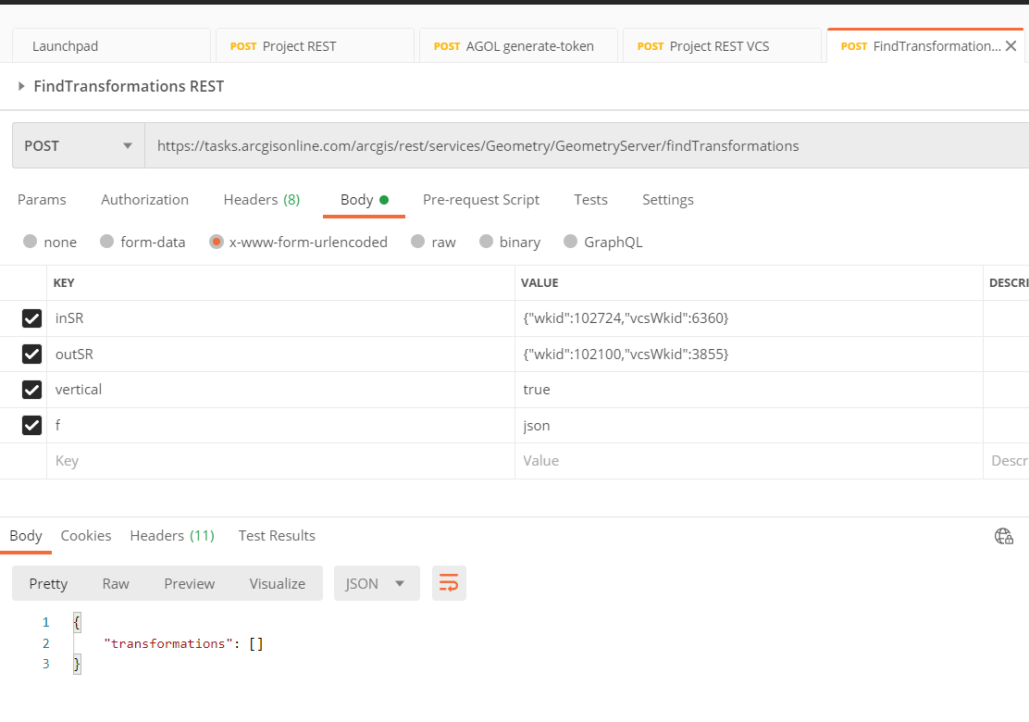Select the Visualize response view
This screenshot has height=722, width=1029.
277,583
